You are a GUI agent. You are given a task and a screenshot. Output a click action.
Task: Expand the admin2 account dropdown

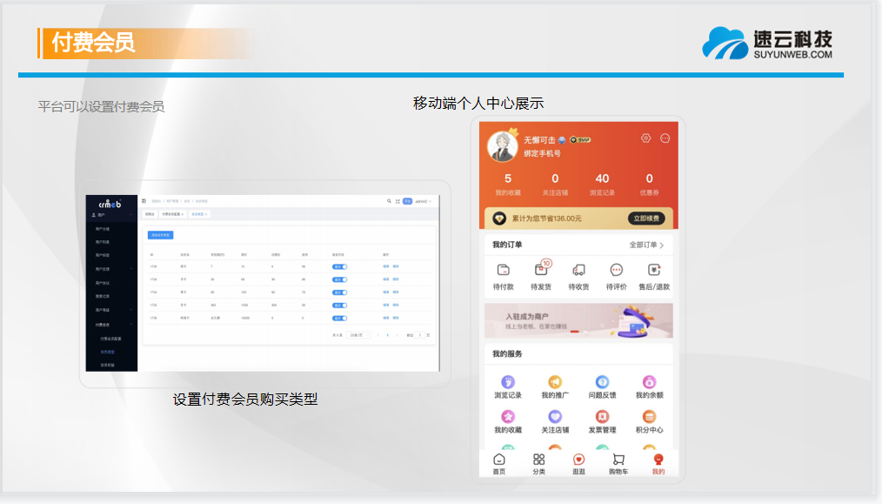pos(423,201)
